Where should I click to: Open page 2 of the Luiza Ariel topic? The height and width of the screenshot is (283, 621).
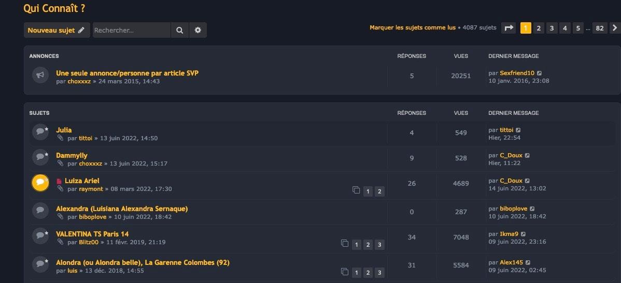point(379,192)
